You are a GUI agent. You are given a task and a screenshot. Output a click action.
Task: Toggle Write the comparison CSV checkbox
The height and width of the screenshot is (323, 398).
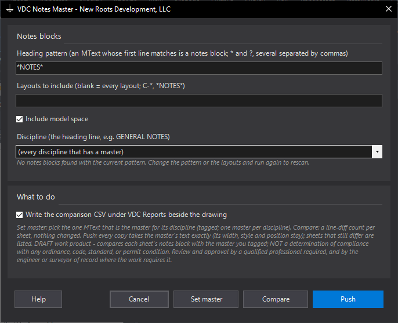click(x=19, y=215)
